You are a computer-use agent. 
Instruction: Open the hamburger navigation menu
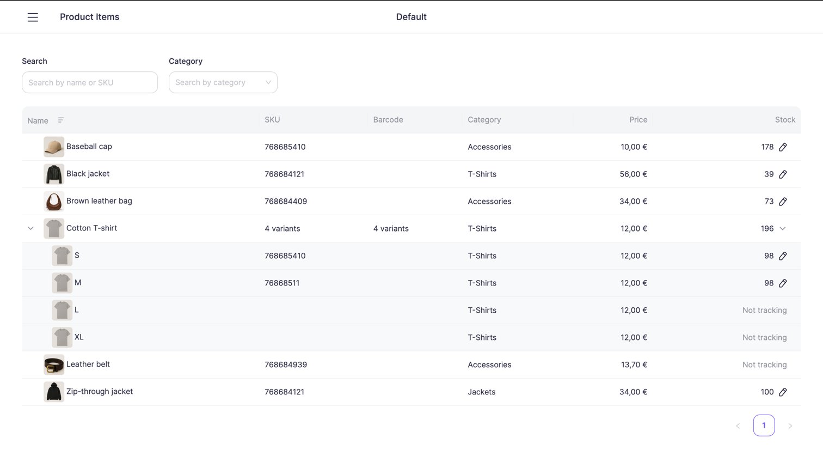[33, 17]
